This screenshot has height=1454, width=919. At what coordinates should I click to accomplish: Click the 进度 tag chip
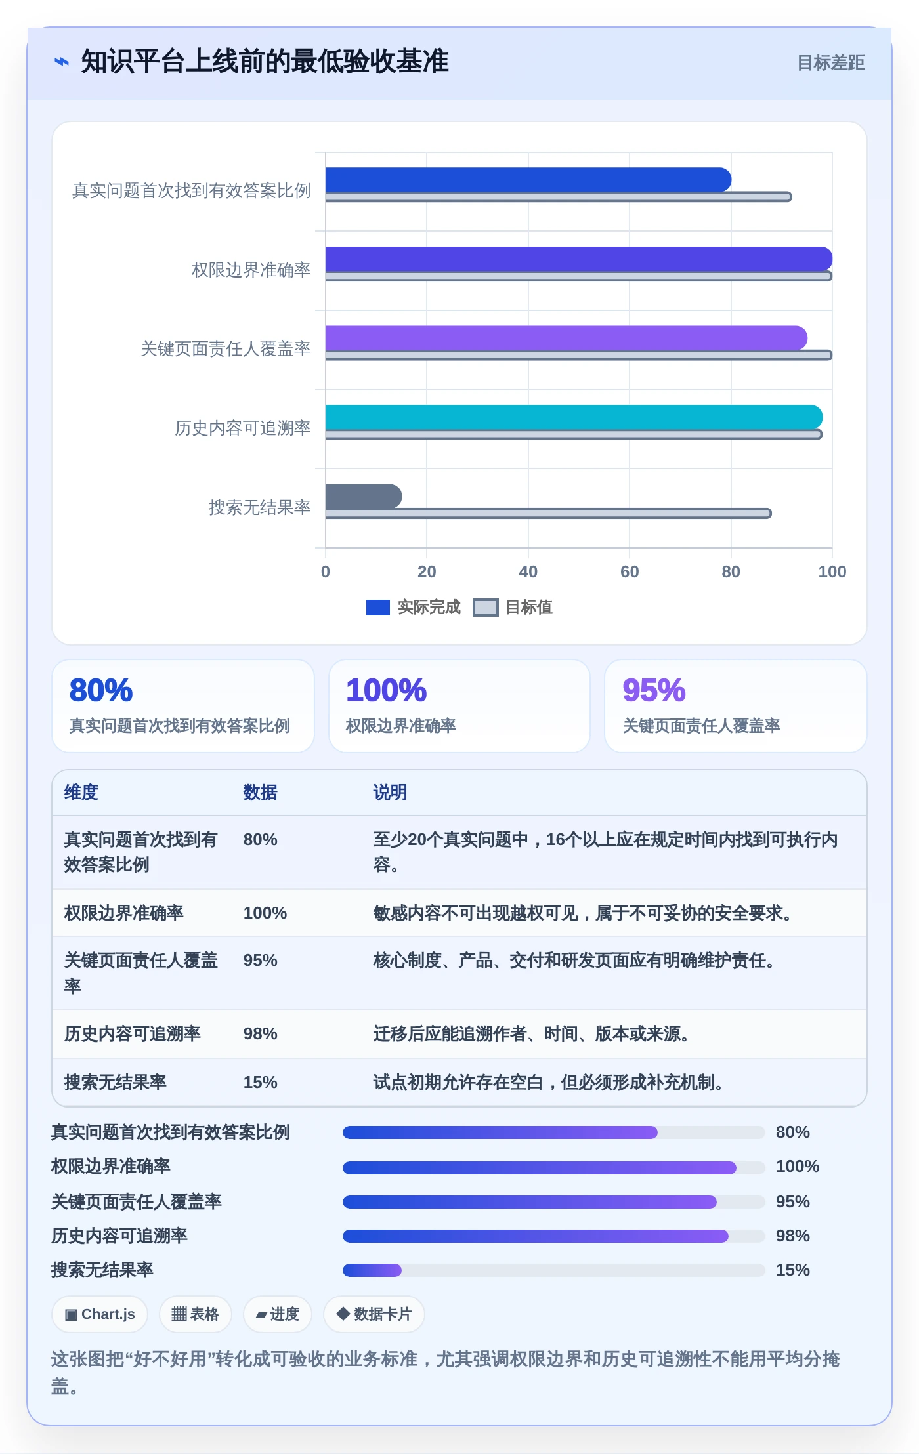(x=277, y=1314)
